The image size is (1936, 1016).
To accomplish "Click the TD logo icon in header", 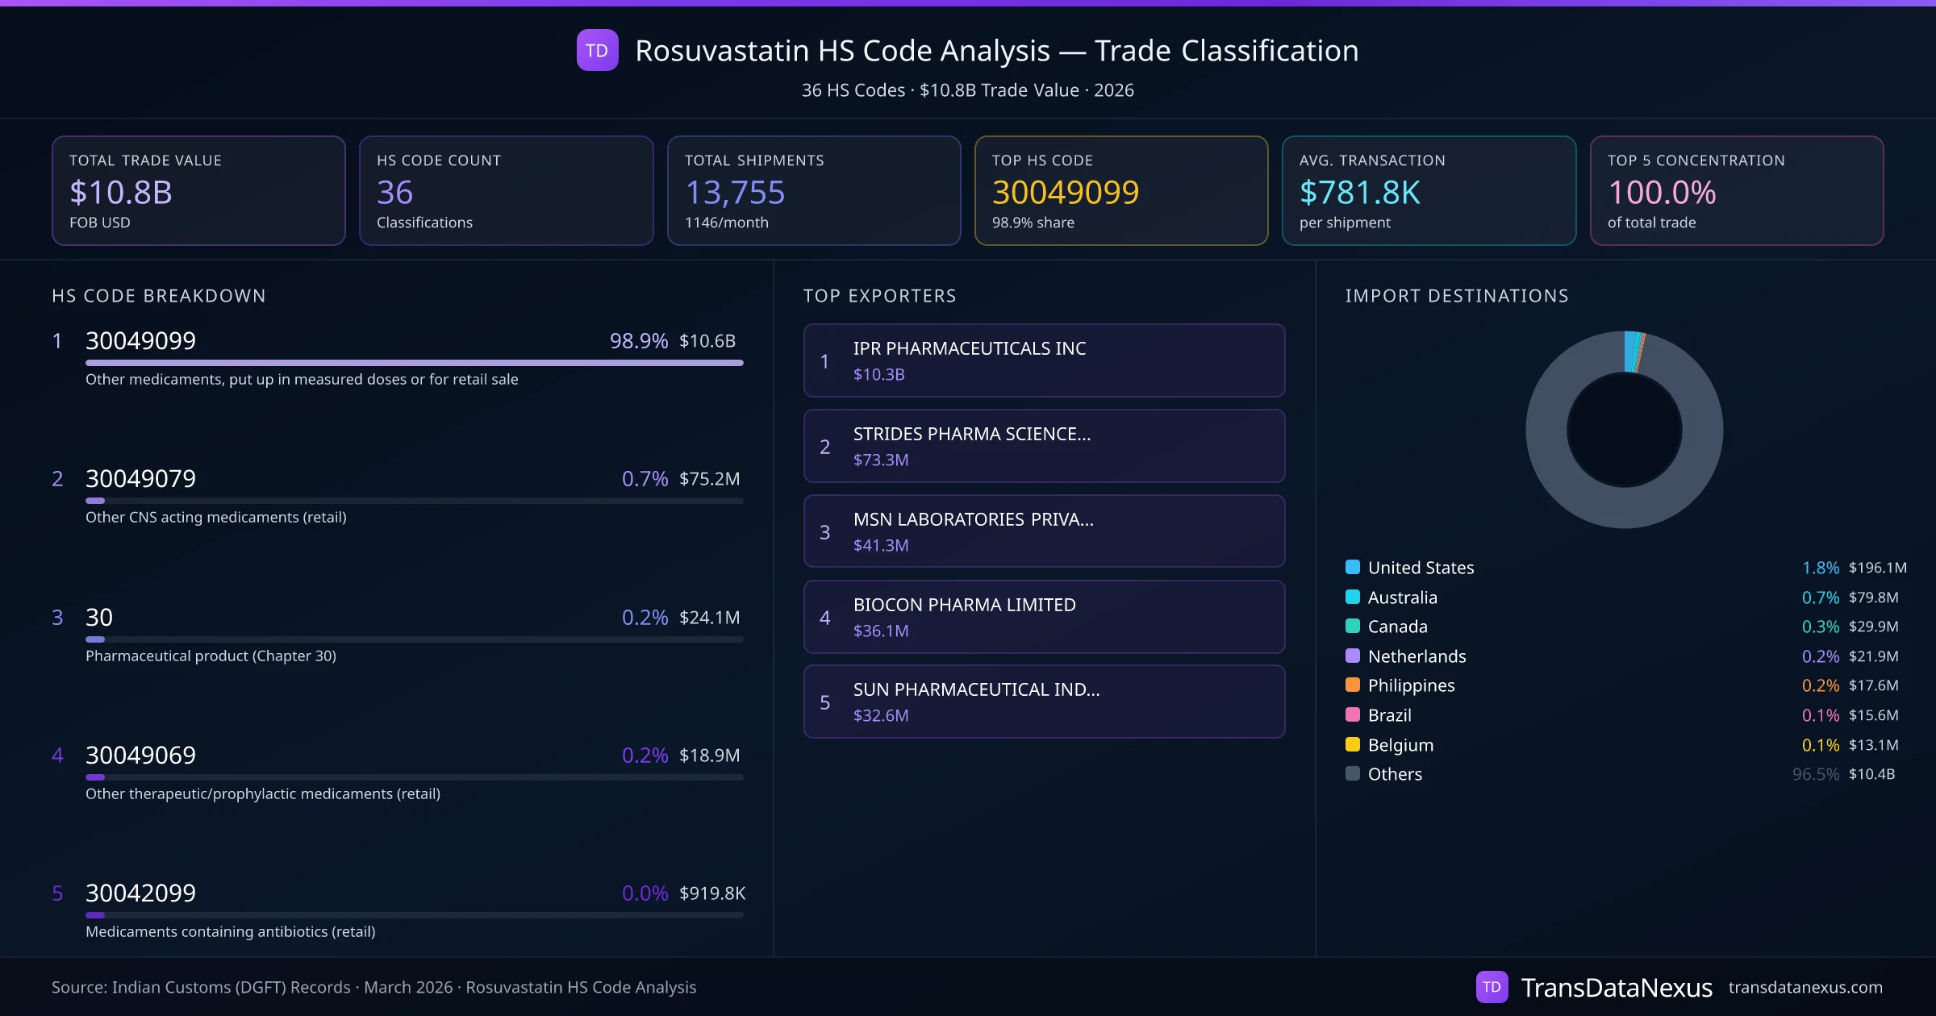I will (x=597, y=50).
